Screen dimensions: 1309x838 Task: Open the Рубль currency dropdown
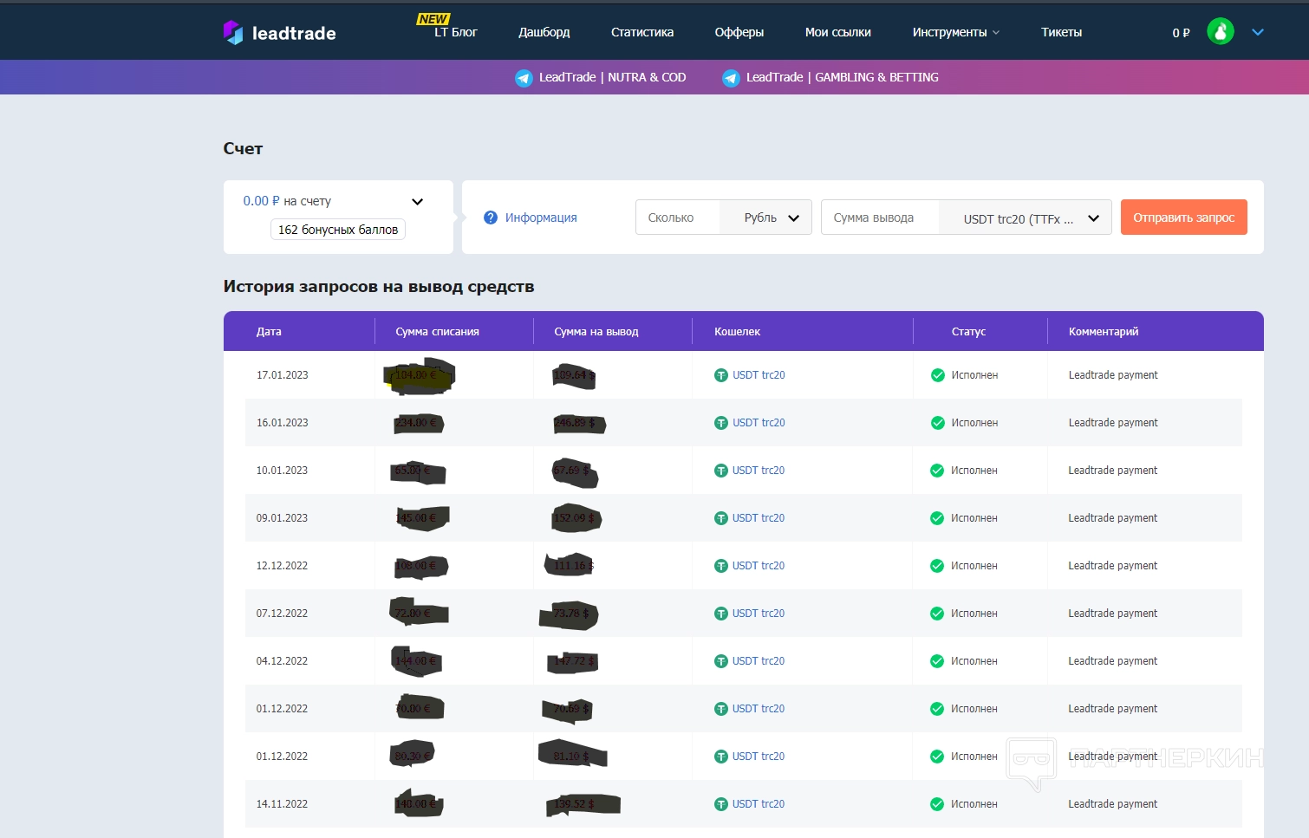pos(766,218)
